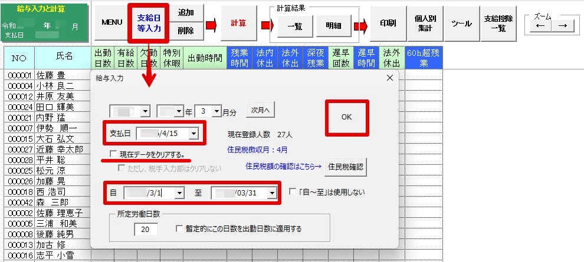Image resolution: width=584 pixels, height=262 pixels.
Task: Click the 出勤時間 column header
Action: (x=205, y=58)
